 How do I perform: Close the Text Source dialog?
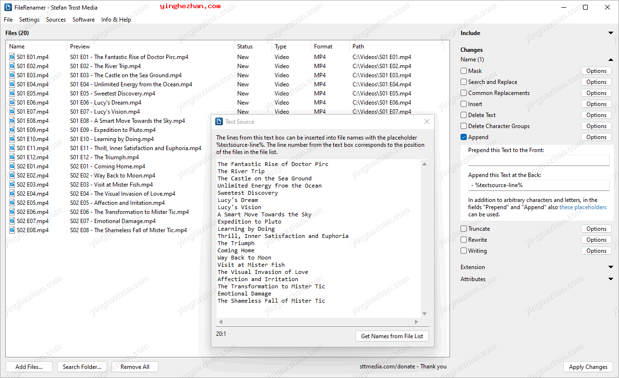[427, 122]
